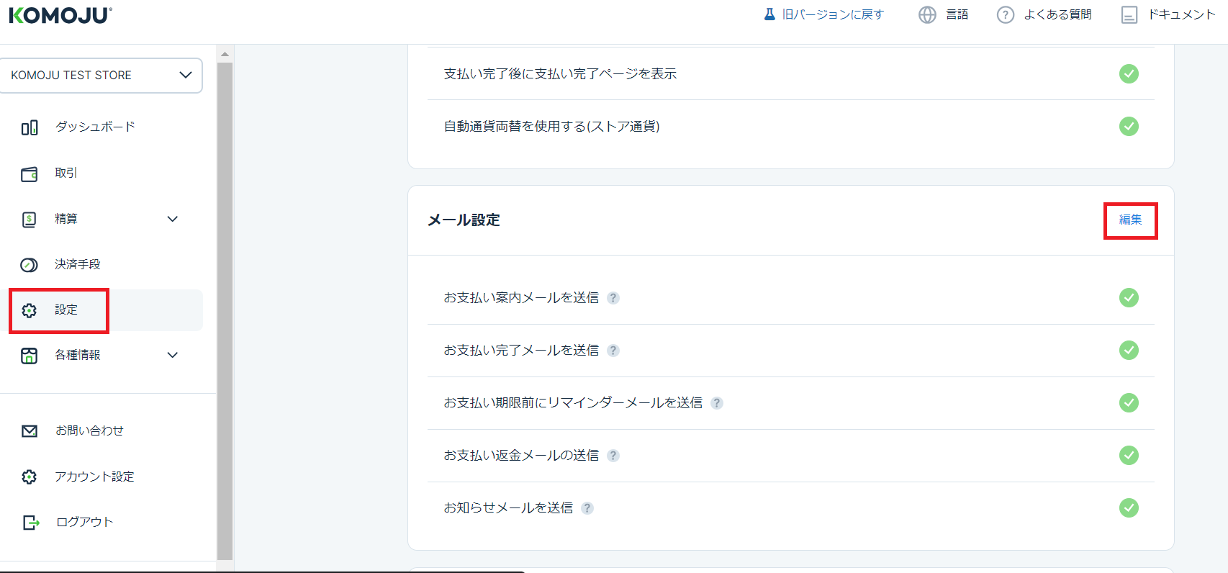Click 編集 link for メール設定

[1130, 220]
